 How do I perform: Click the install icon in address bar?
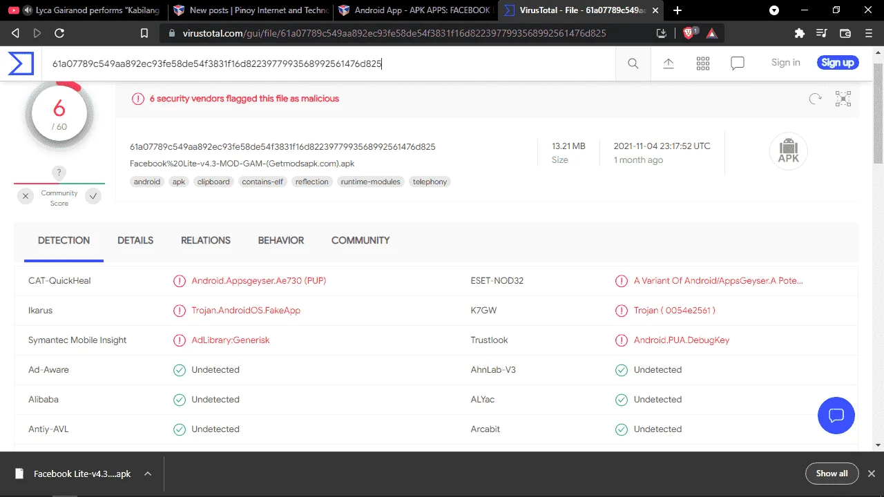tap(662, 33)
